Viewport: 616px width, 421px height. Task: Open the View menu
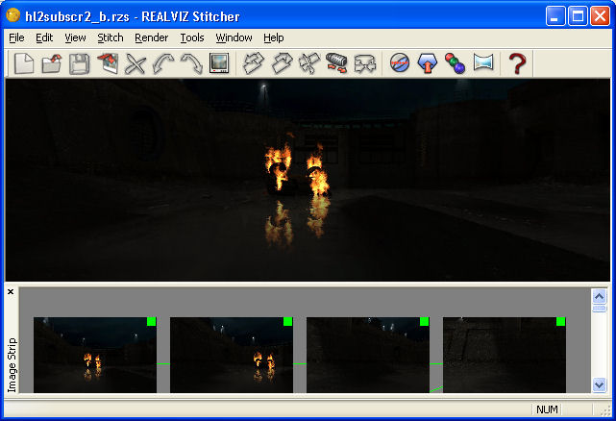coord(75,37)
